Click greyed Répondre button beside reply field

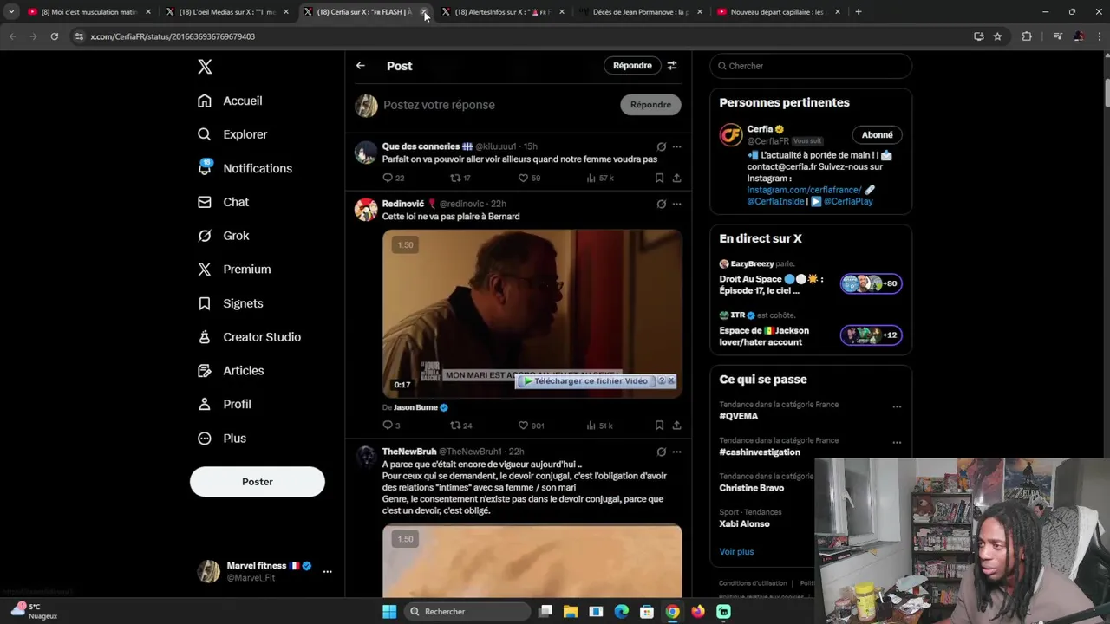(650, 105)
